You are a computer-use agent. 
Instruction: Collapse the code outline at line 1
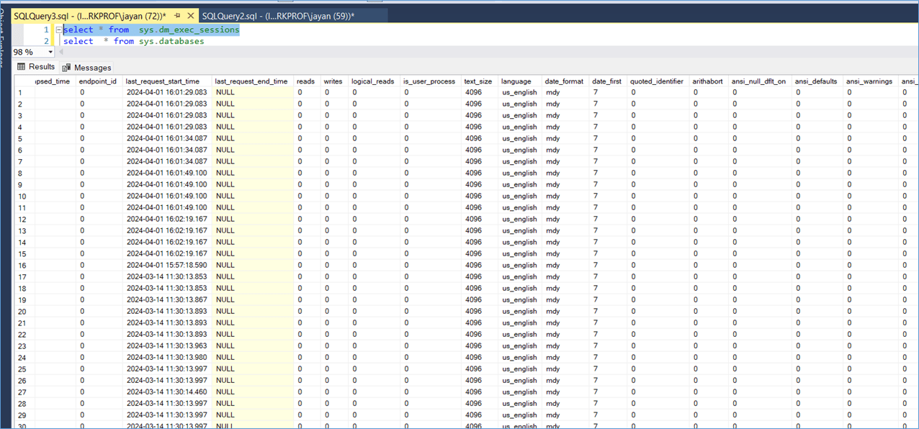[58, 30]
